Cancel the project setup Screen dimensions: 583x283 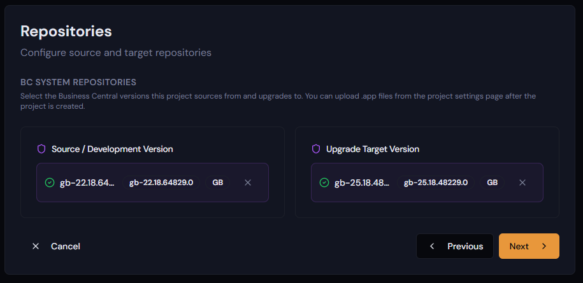click(x=56, y=246)
